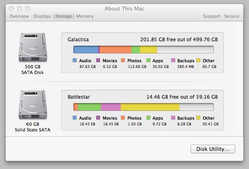This screenshot has width=249, height=169.
Task: Click Battlestar's yellow Other legend swatch
Action: (198, 118)
